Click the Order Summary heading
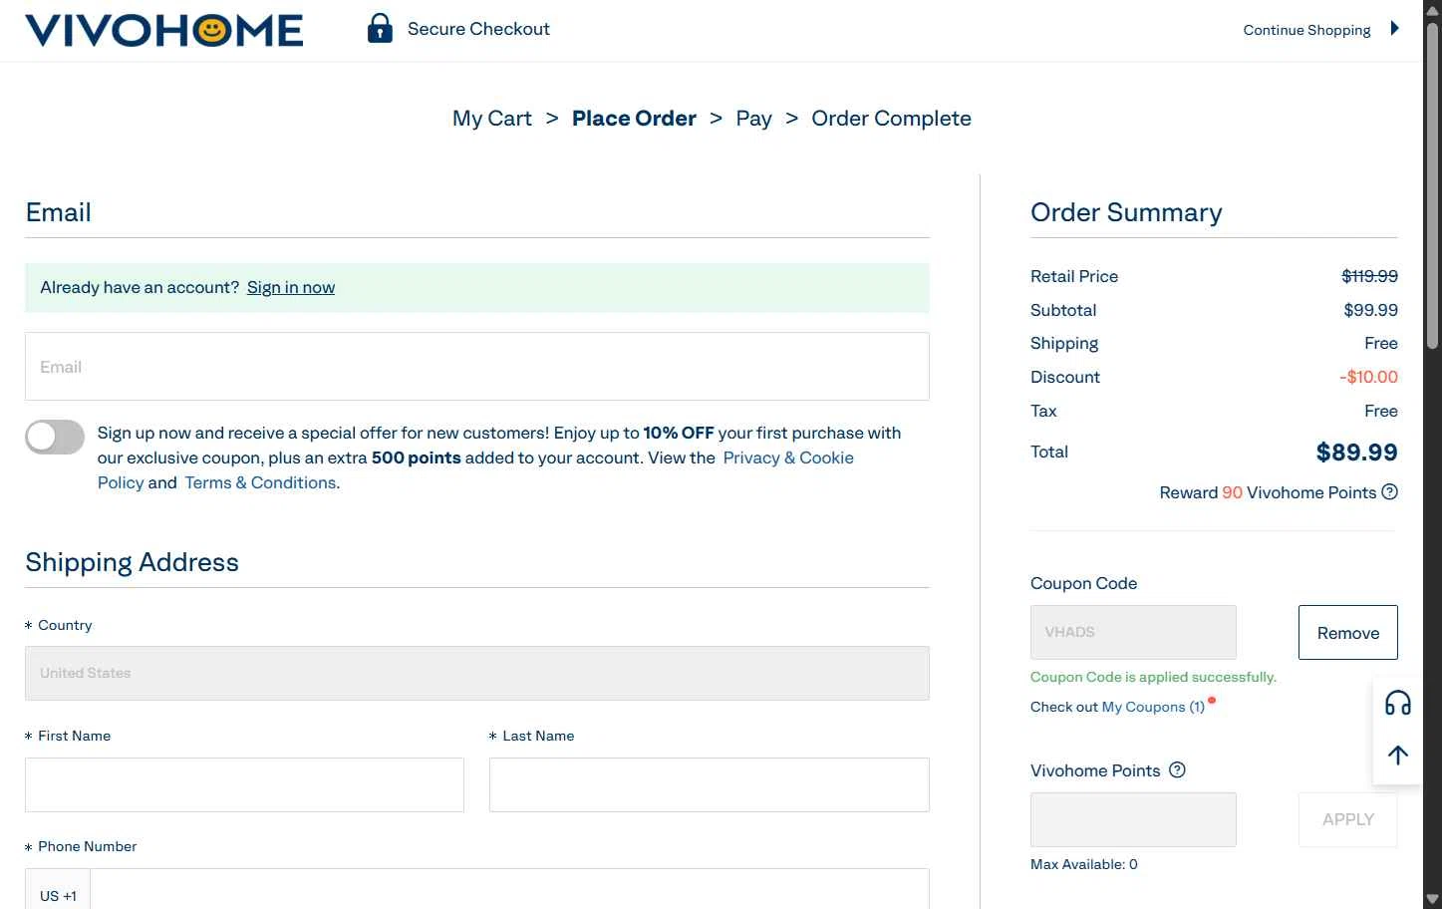Screen dimensions: 1442x909 (x=1126, y=212)
